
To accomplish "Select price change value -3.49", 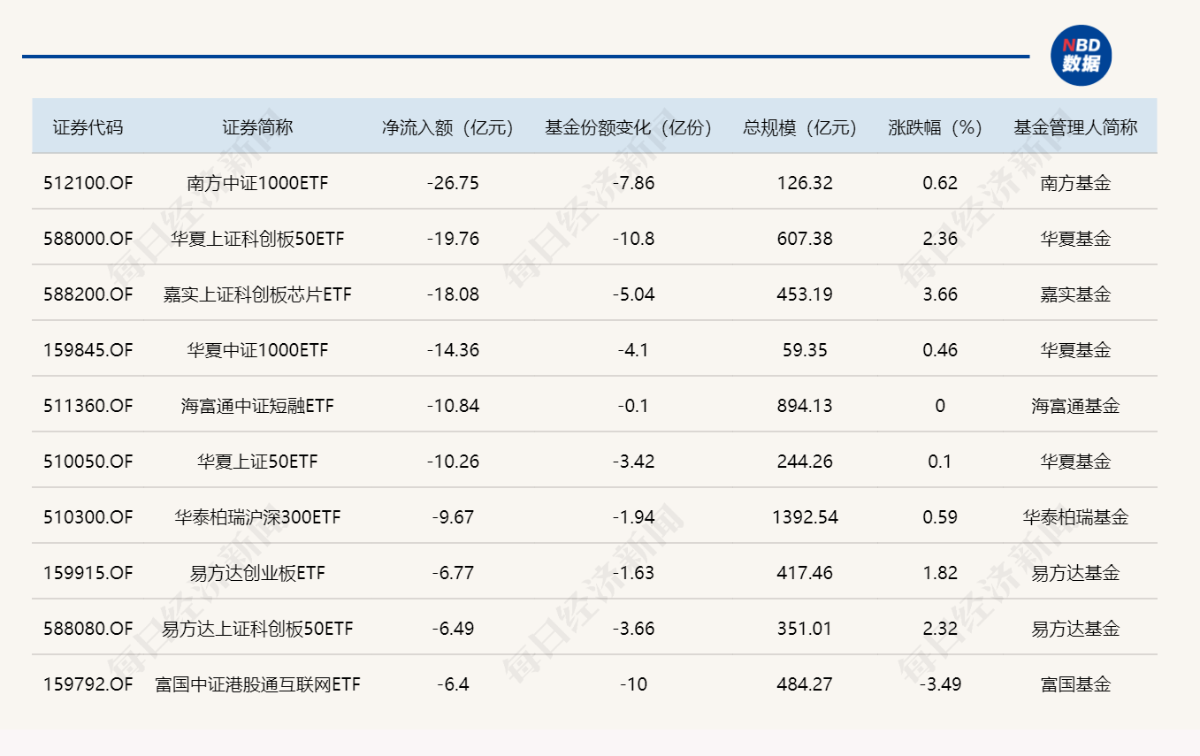I will coord(940,684).
